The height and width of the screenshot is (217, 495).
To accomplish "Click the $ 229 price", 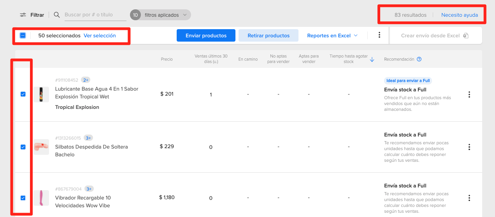I will point(167,146).
